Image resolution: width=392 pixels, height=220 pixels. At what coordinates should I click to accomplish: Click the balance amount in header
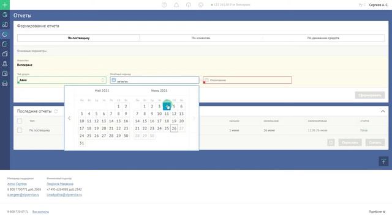click(x=230, y=5)
